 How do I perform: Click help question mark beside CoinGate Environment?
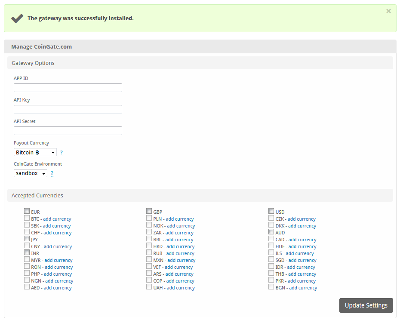[52, 173]
